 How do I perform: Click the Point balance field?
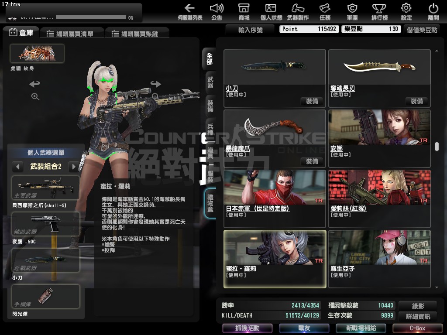point(309,29)
